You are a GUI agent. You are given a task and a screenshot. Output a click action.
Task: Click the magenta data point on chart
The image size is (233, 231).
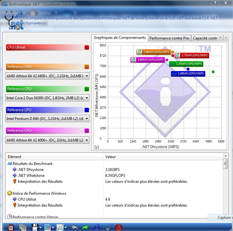click(167, 60)
